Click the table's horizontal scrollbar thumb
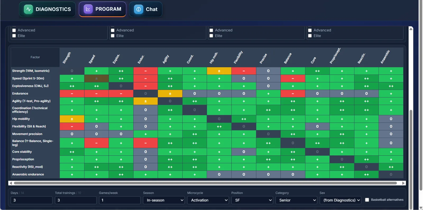 pyautogui.click(x=205, y=183)
